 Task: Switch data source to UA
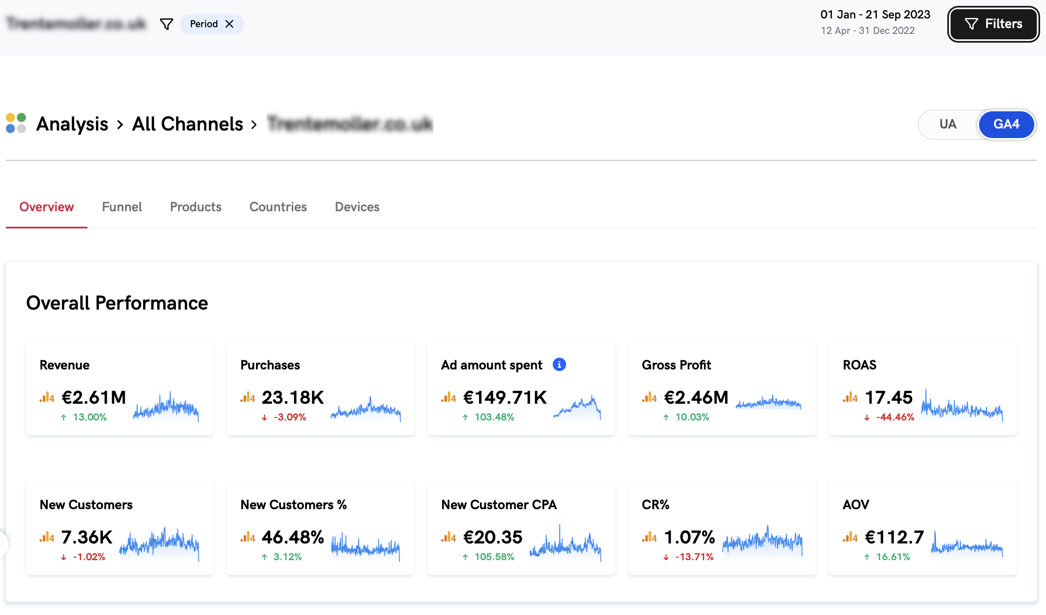coord(948,124)
